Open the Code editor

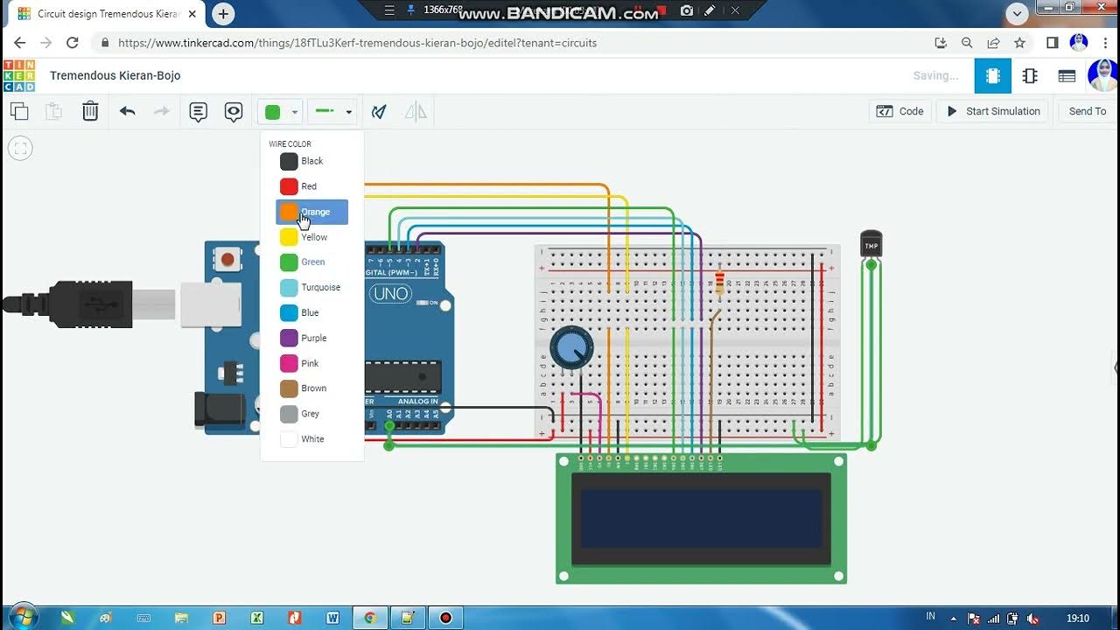click(x=899, y=111)
